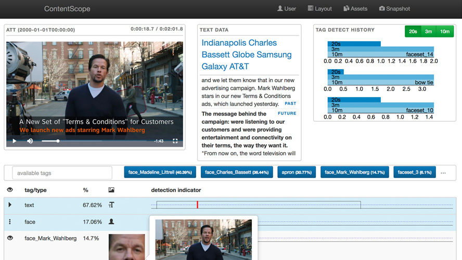Toggle visibility of the face_Mark_Wahlberg row

tap(10, 238)
